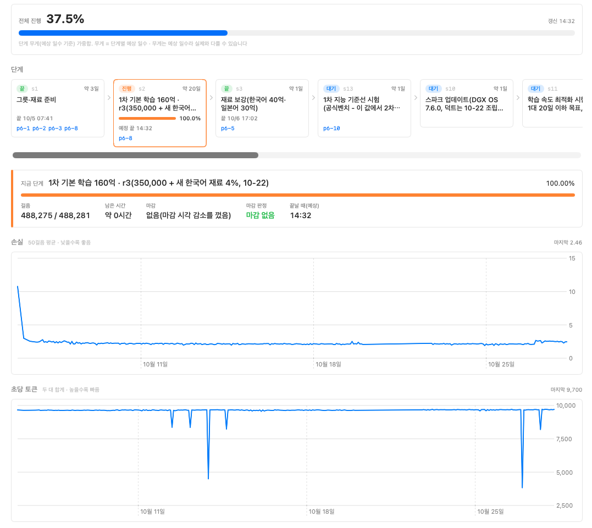The image size is (592, 528).
Task: Select the s10 스파크 업데이트 stage card
Action: pos(467,103)
